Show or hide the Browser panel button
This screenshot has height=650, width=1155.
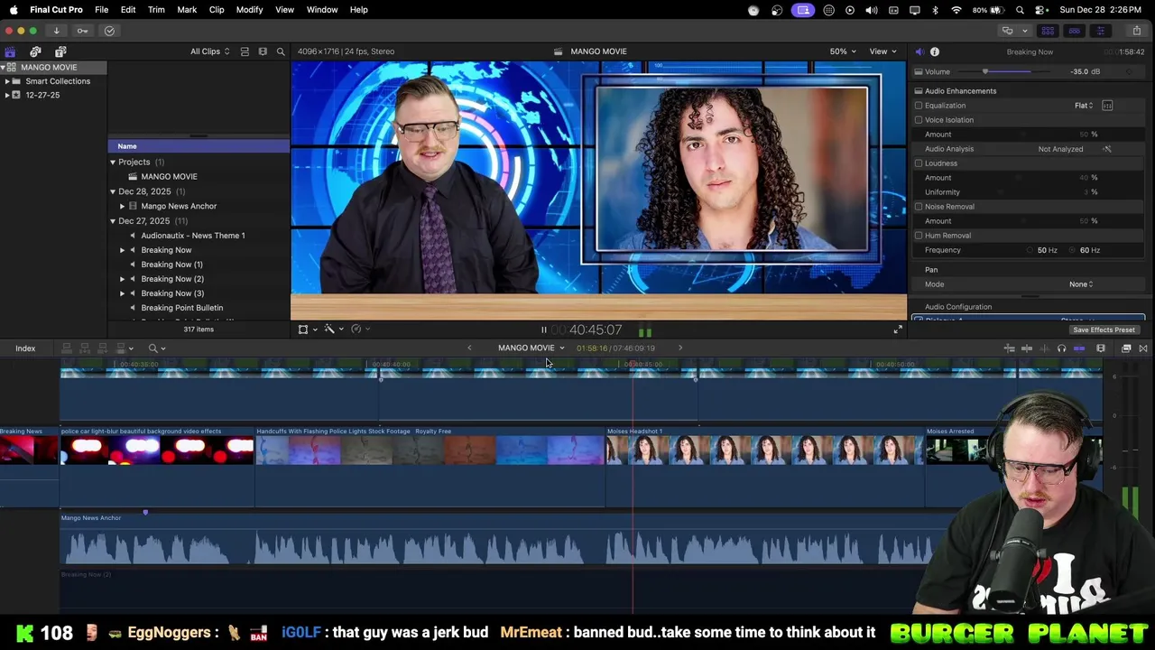pos(1048,31)
